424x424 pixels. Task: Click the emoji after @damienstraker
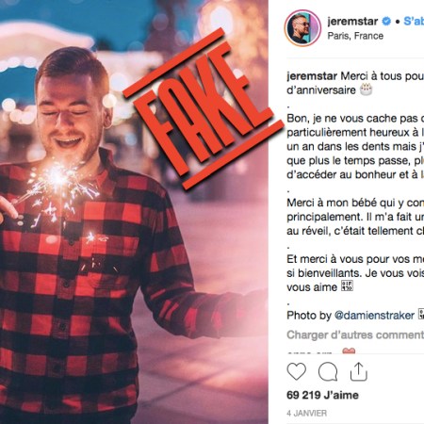point(421,315)
